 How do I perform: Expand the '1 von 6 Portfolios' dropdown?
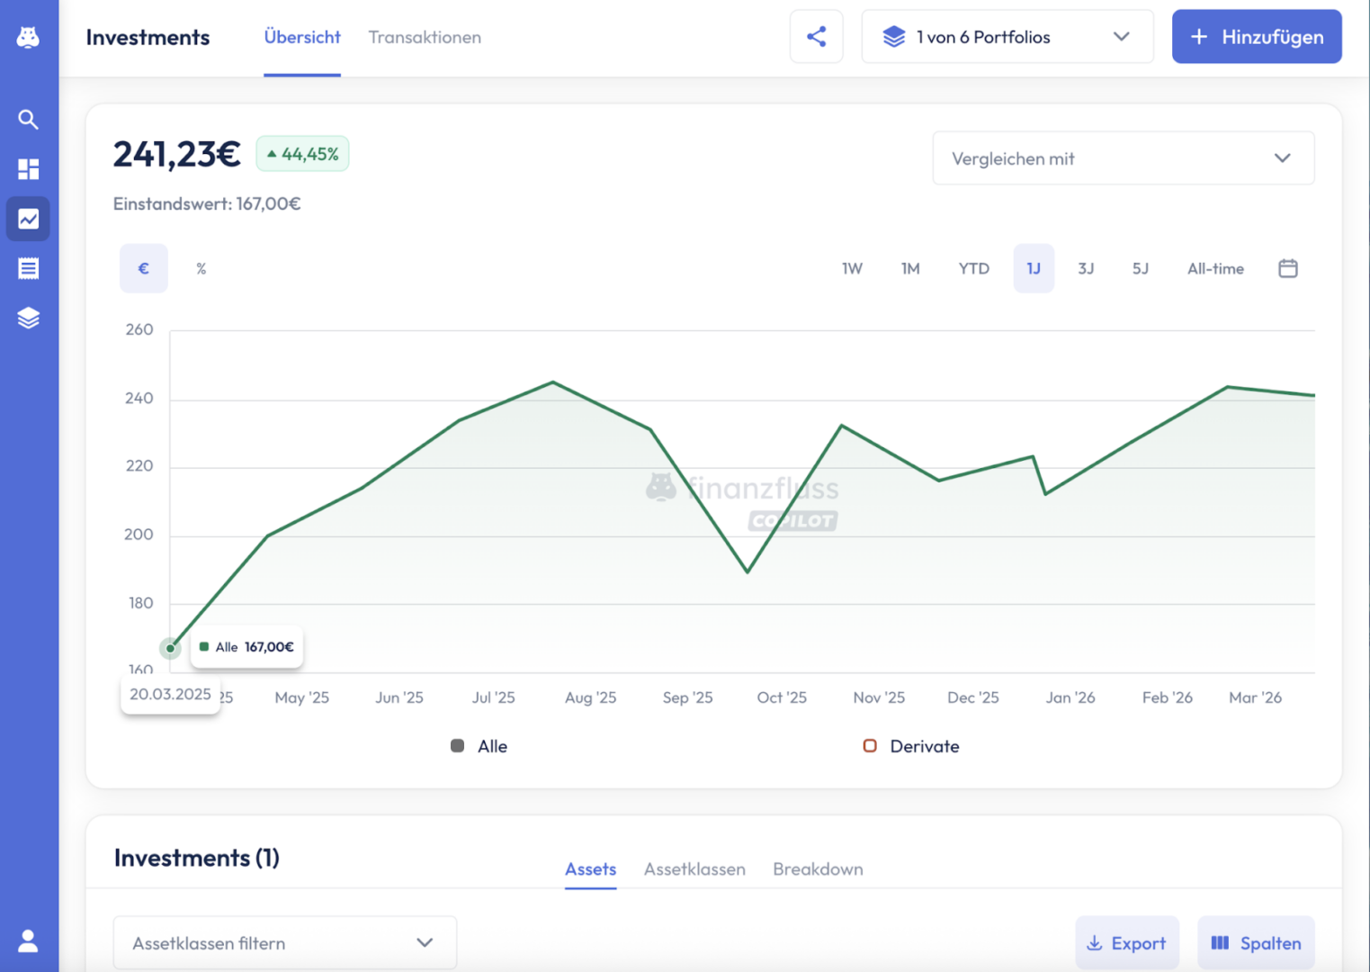pos(1007,37)
